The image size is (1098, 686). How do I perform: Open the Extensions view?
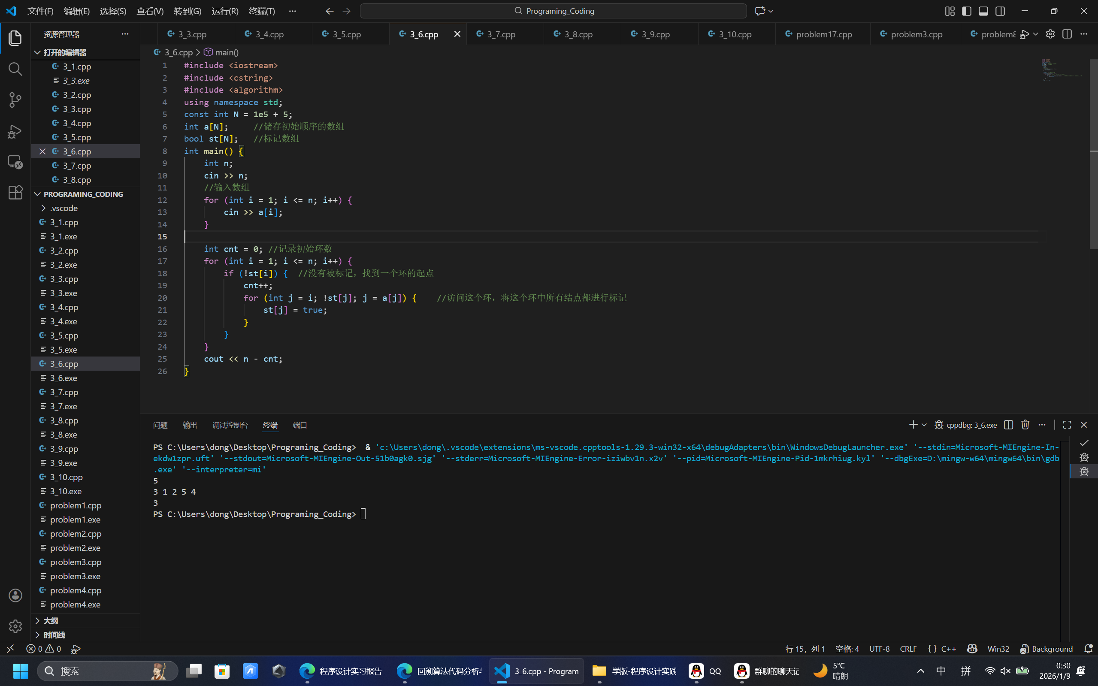15,192
